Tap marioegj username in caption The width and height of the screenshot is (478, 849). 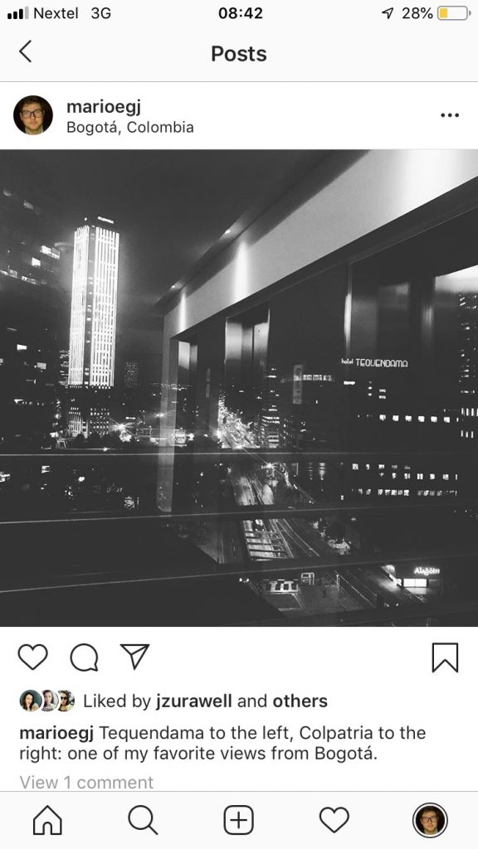point(56,733)
